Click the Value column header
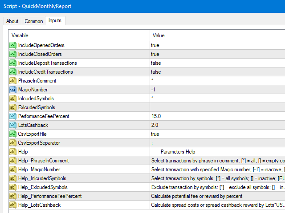The width and height of the screenshot is (285, 213). [159, 35]
